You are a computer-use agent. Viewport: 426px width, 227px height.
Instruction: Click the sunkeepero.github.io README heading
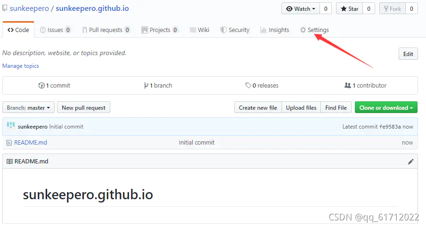[x=88, y=195]
